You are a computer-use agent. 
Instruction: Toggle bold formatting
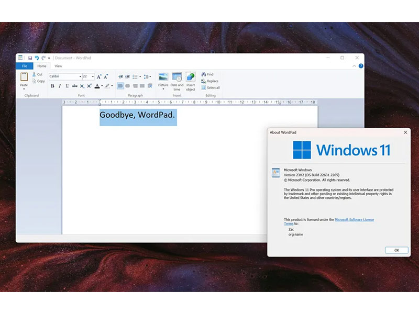click(x=52, y=86)
